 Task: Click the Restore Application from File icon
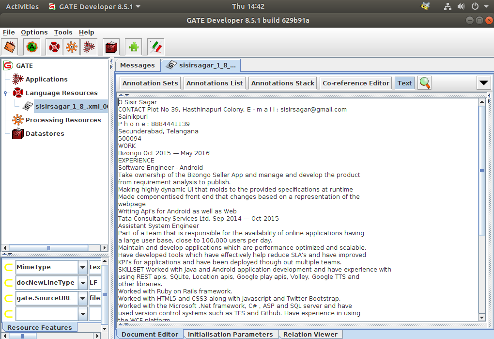point(11,47)
